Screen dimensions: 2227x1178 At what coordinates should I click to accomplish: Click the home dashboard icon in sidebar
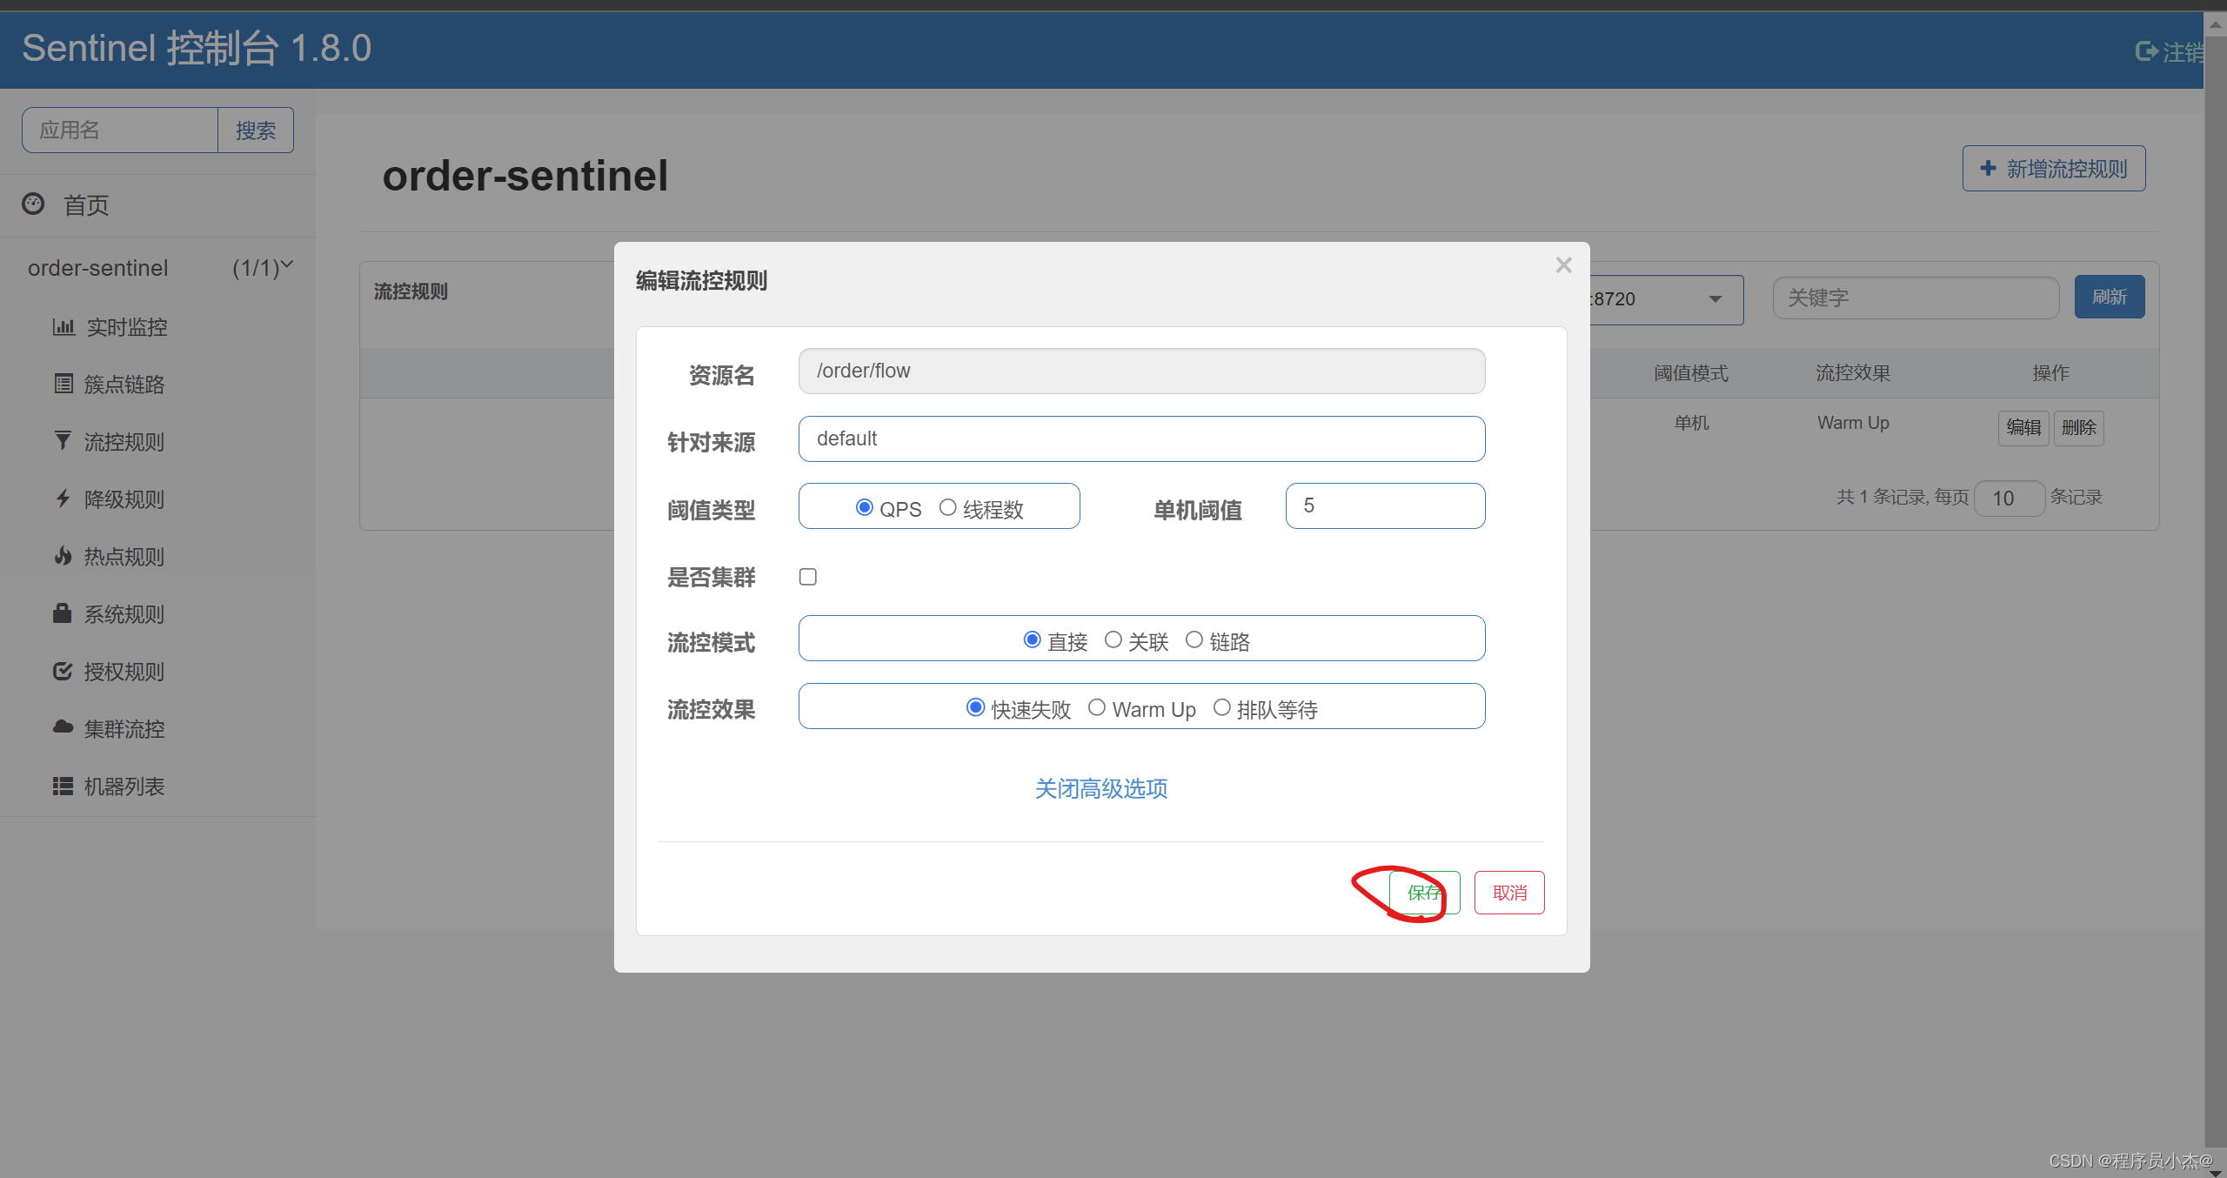33,204
